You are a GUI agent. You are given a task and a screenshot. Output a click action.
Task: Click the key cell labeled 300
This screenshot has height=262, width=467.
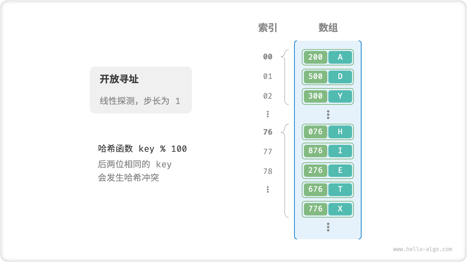(316, 96)
